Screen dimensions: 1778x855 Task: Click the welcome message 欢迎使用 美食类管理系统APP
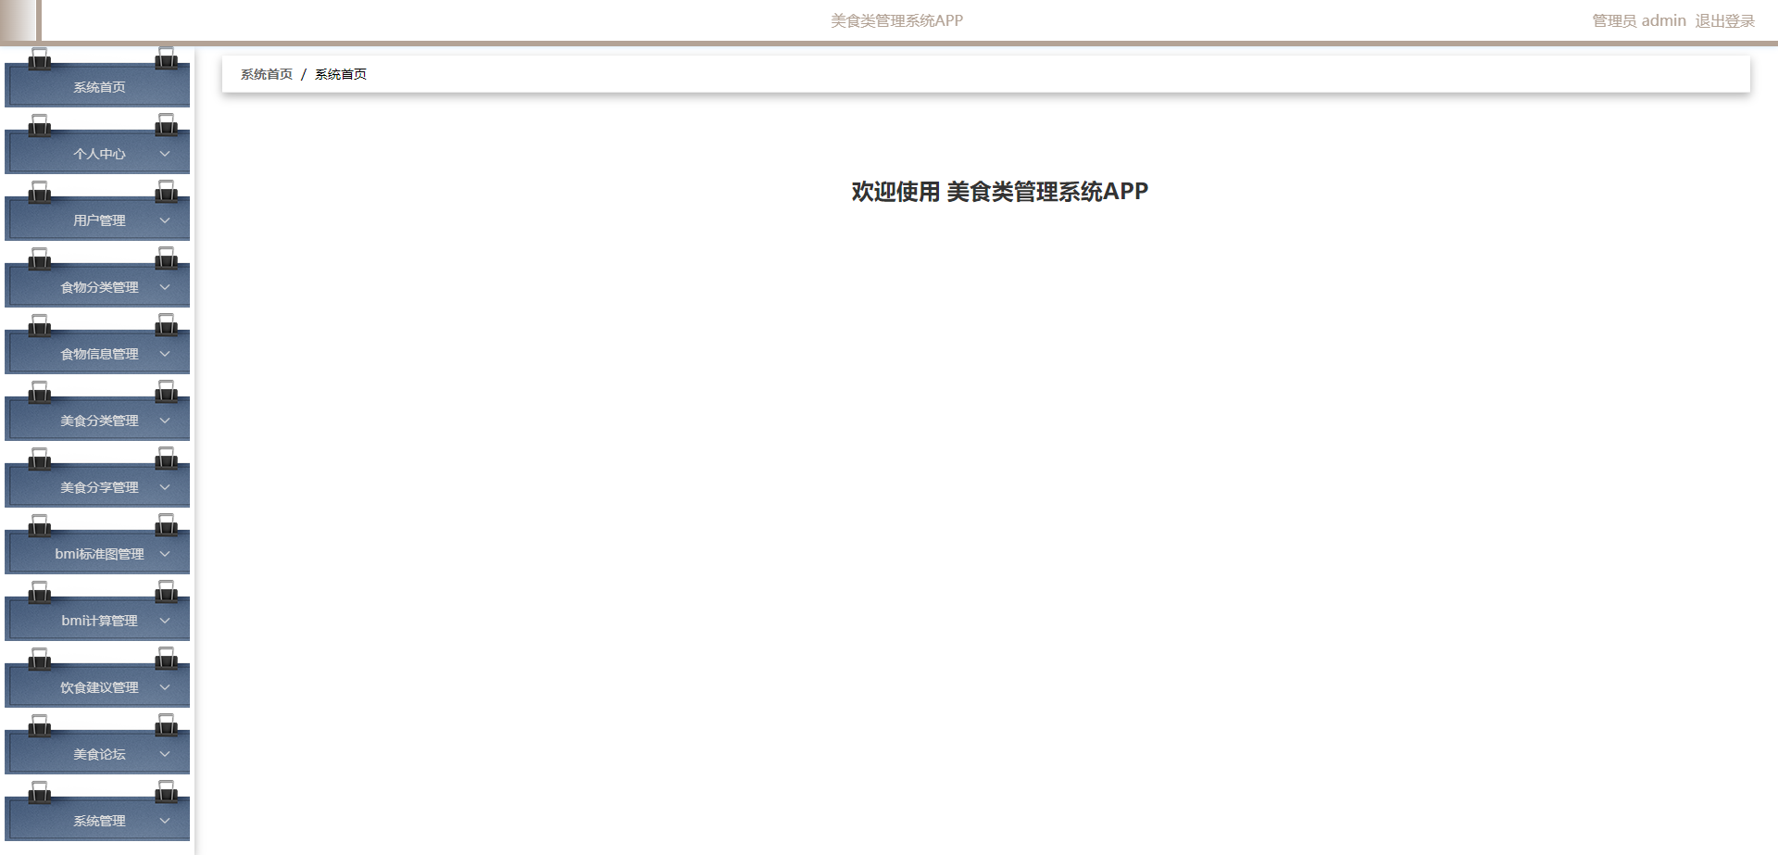click(998, 192)
